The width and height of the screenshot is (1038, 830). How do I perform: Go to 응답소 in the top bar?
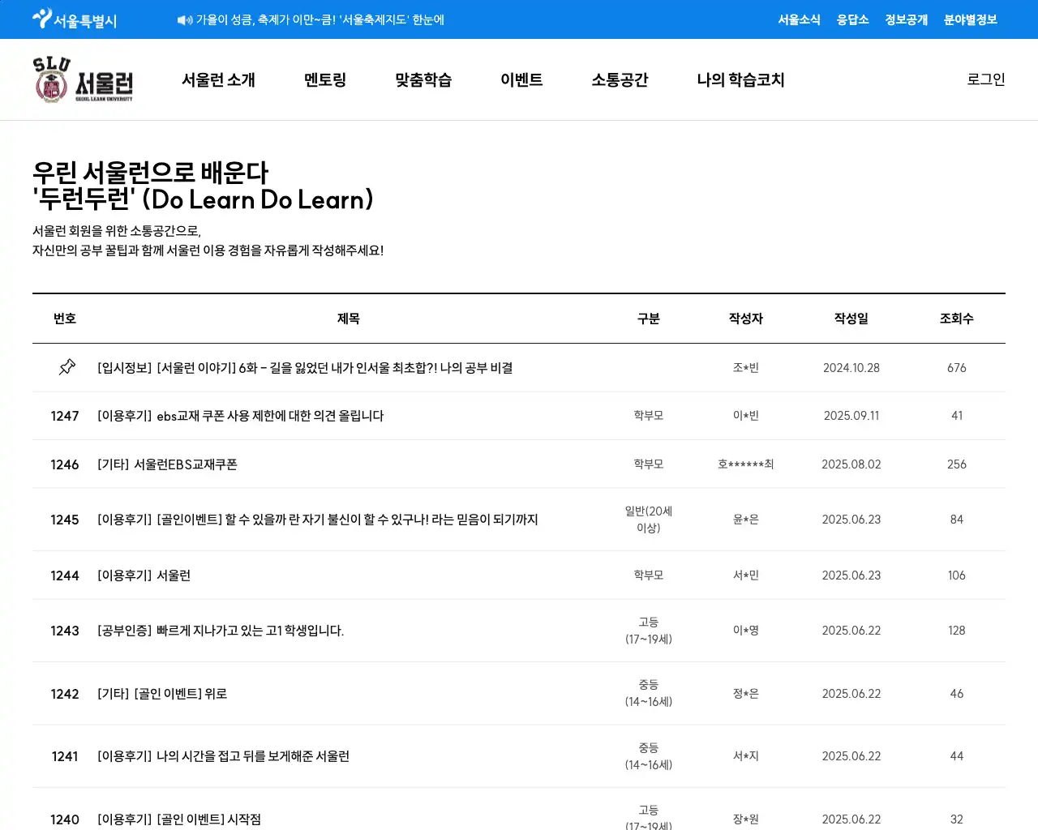[852, 19]
